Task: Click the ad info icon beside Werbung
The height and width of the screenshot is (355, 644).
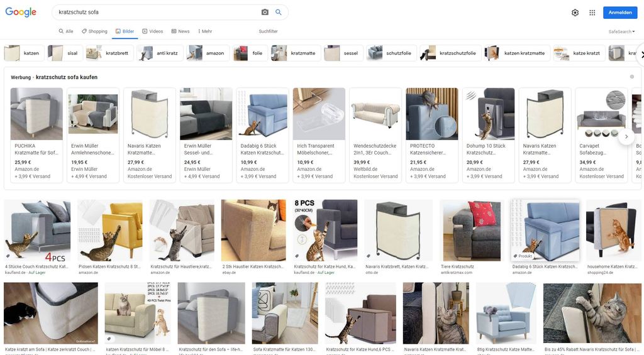Action: point(631,77)
